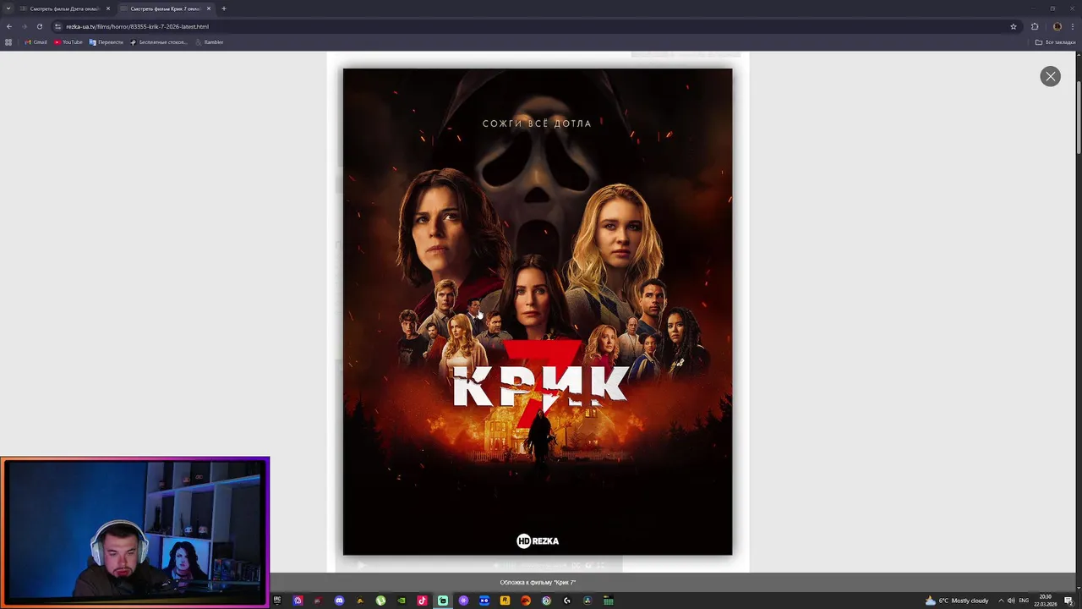The width and height of the screenshot is (1082, 609).
Task: Click the caption Обложка к фильму "Крик 7"
Action: click(x=538, y=582)
